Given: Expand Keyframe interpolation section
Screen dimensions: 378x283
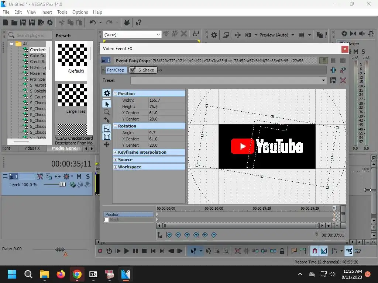Looking at the screenshot, I should (x=115, y=152).
